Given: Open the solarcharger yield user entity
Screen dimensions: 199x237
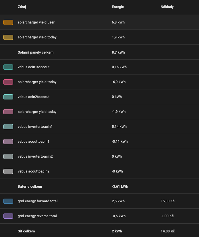Looking at the screenshot, I should 36,22.
